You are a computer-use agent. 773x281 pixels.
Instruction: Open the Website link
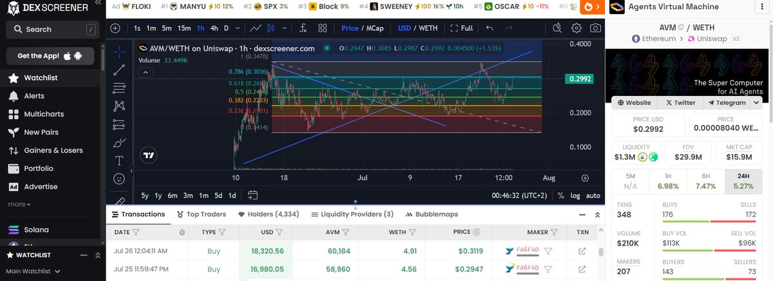click(634, 102)
